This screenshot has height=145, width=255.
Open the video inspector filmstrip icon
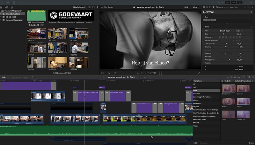pyautogui.click(x=210, y=7)
